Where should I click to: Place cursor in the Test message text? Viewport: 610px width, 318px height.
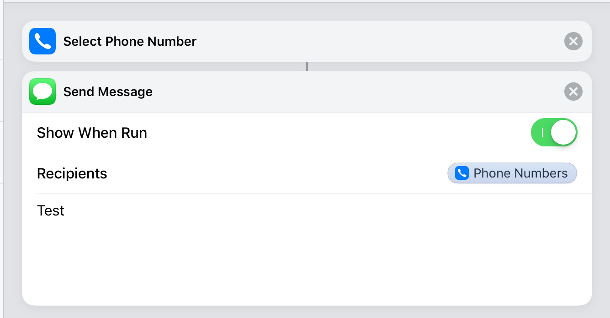point(51,210)
